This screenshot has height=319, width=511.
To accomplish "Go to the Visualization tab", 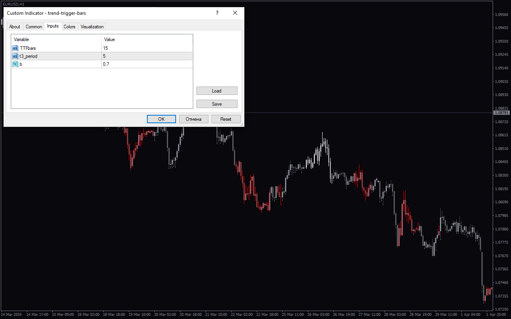I will point(92,27).
